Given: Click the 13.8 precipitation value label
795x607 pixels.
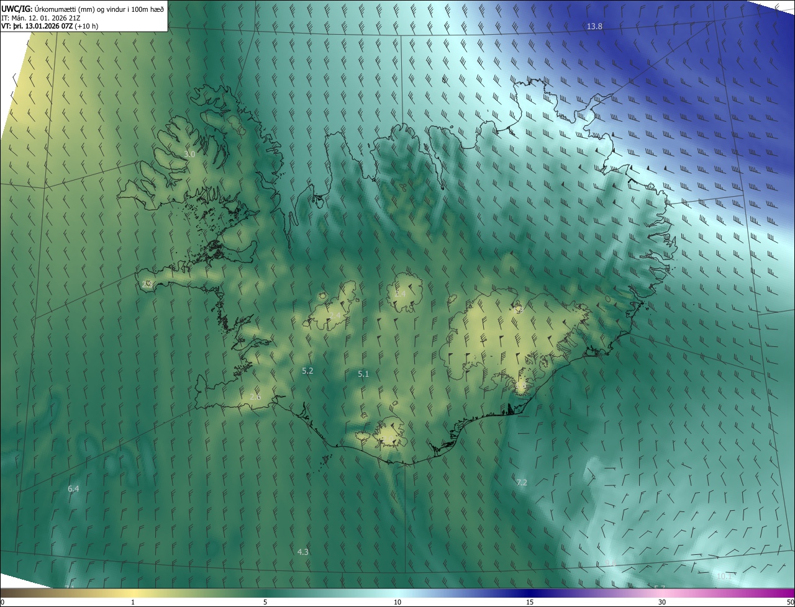Looking at the screenshot, I should (594, 26).
